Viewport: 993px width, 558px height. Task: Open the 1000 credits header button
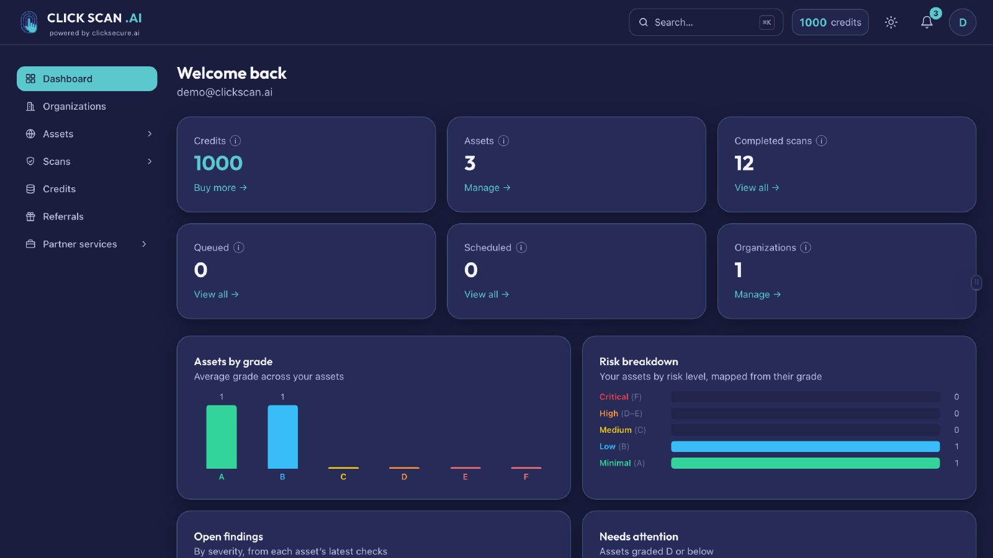tap(830, 22)
